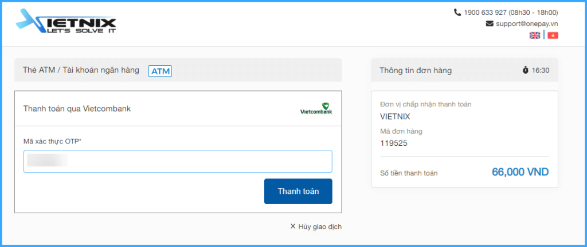
Task: Focus the Mã xác thực OTP field
Action: (178, 161)
